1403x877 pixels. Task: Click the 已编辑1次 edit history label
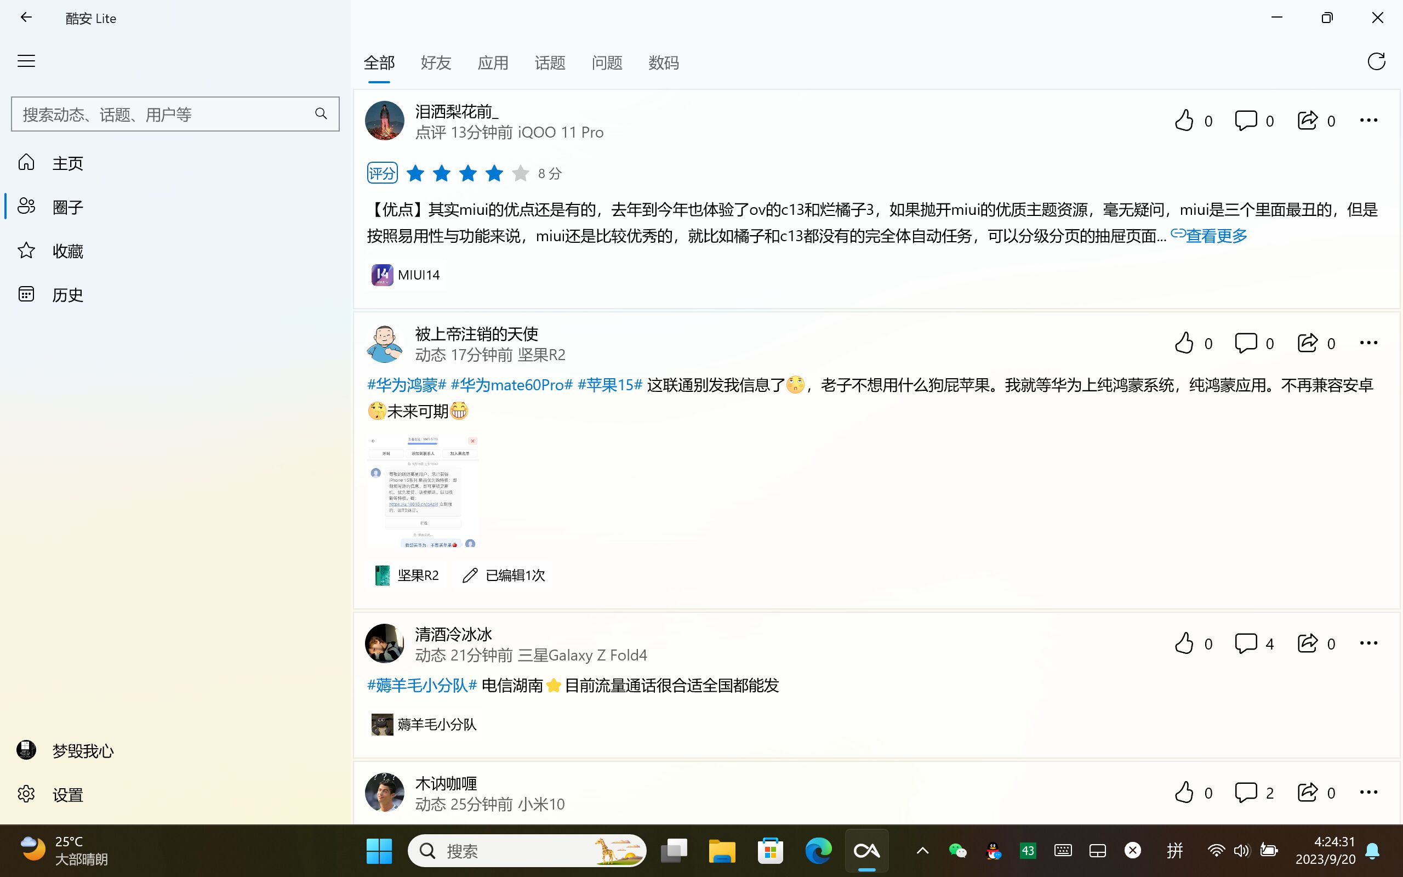(504, 576)
